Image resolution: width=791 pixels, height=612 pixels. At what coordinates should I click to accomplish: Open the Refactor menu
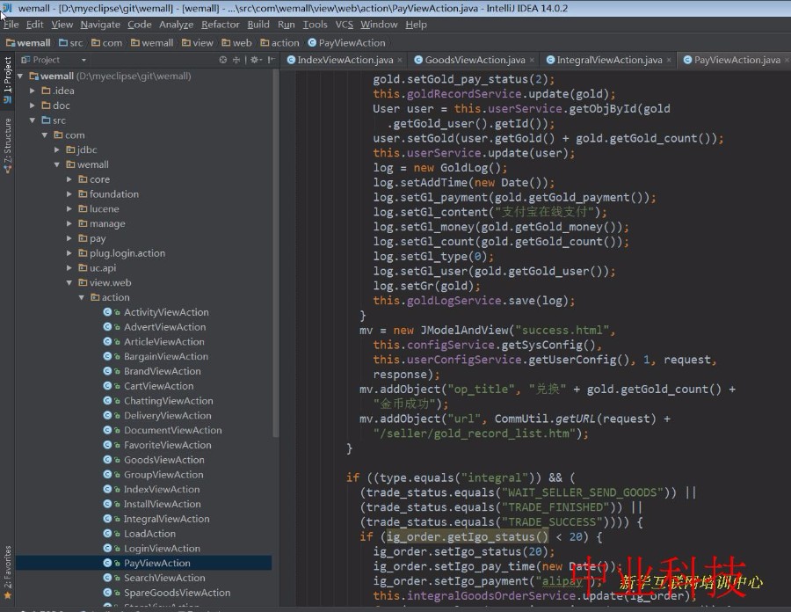pyautogui.click(x=220, y=24)
